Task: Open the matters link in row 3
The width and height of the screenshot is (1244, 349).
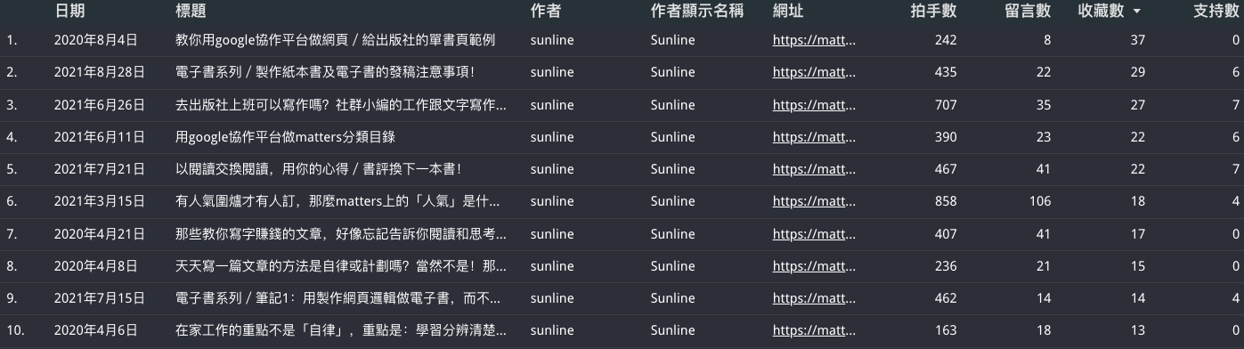Action: coord(815,105)
